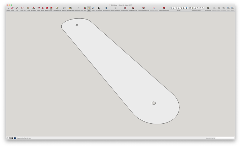This screenshot has height=147, width=241.
Task: Select the 3D Text Tool
Action: point(99,8)
